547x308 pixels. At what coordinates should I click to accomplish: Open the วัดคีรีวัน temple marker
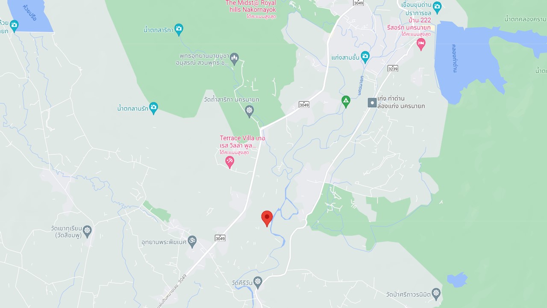(257, 282)
